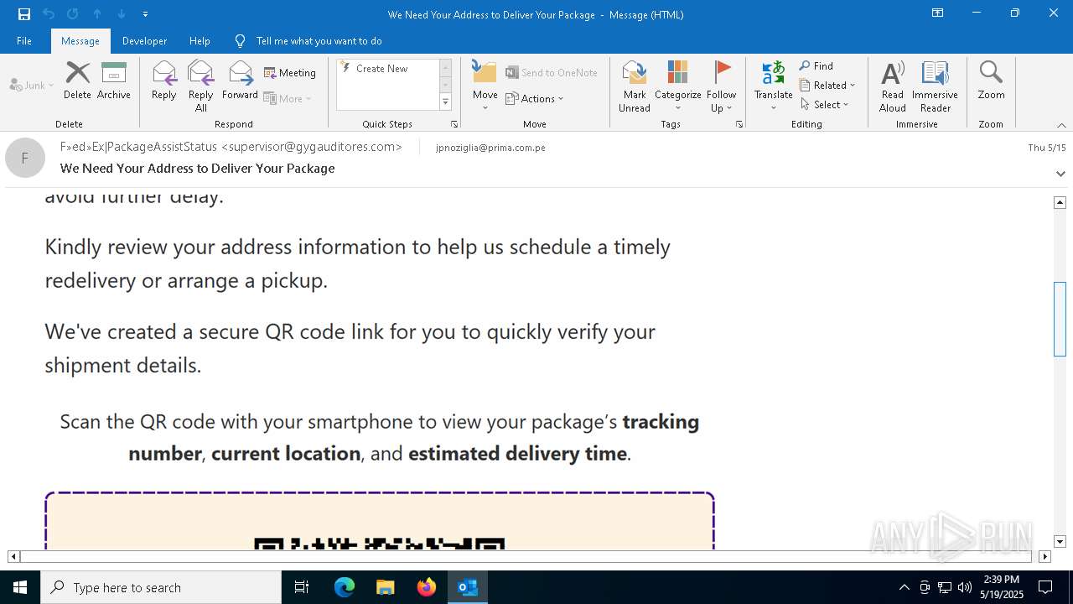Click vertical scrollbar up arrow
This screenshot has height=604, width=1073.
point(1060,202)
